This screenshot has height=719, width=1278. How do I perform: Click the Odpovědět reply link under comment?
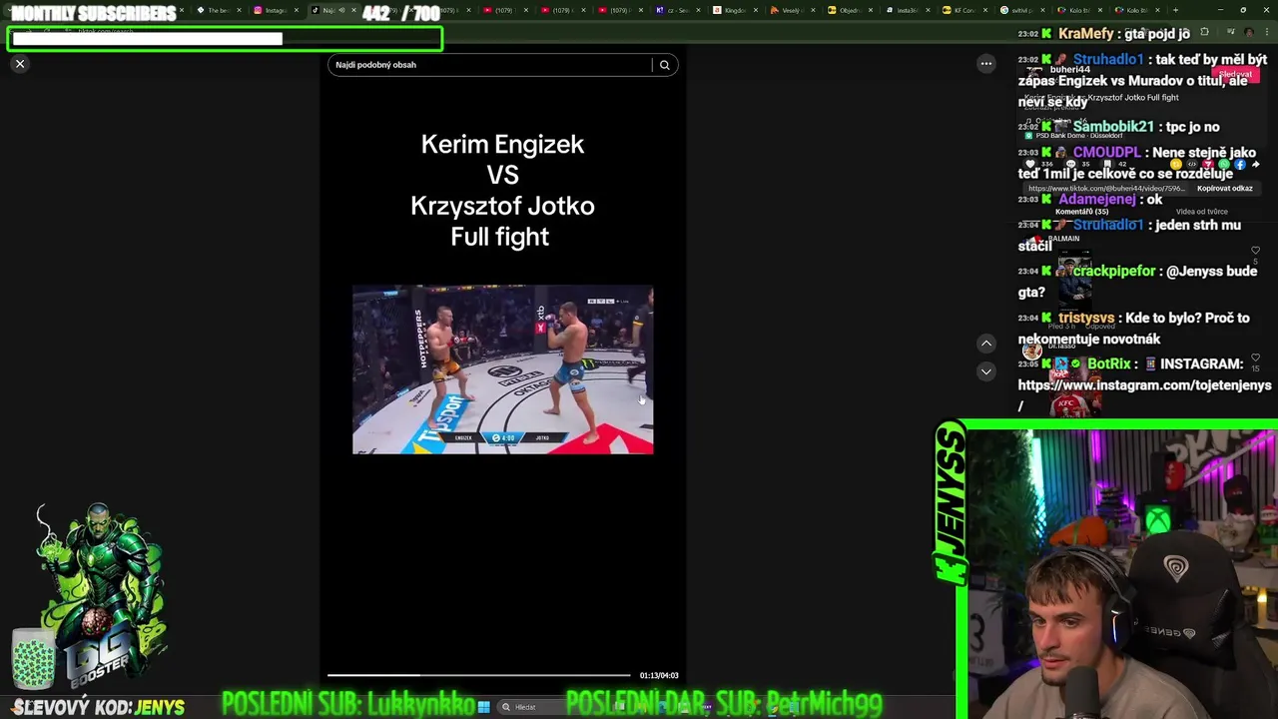point(1100,327)
